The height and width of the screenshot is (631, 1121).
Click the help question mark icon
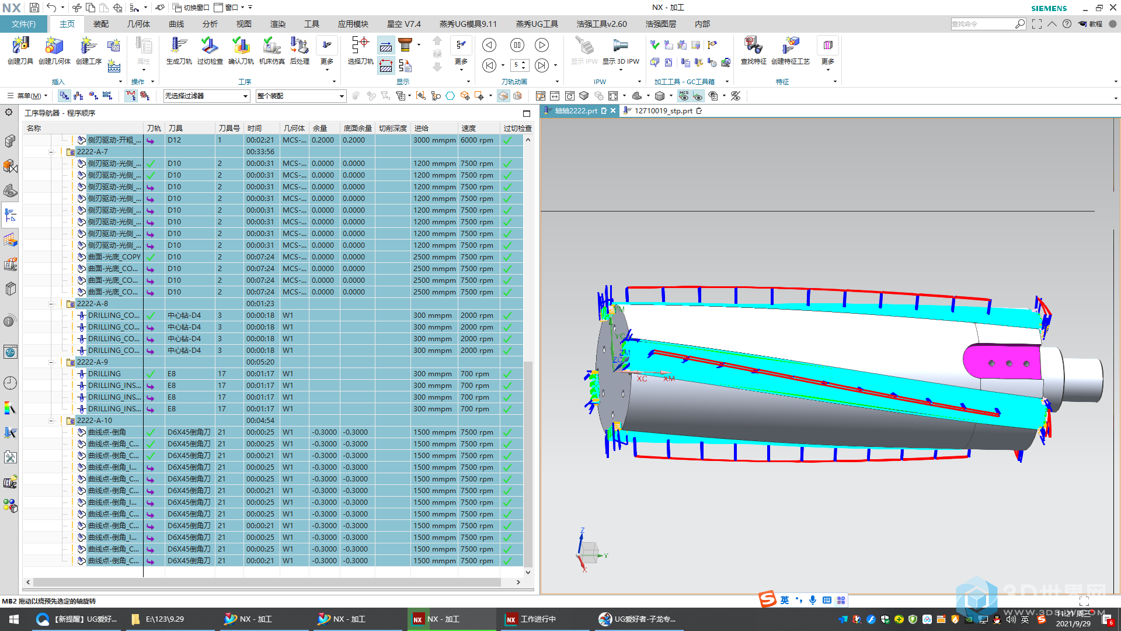1067,24
